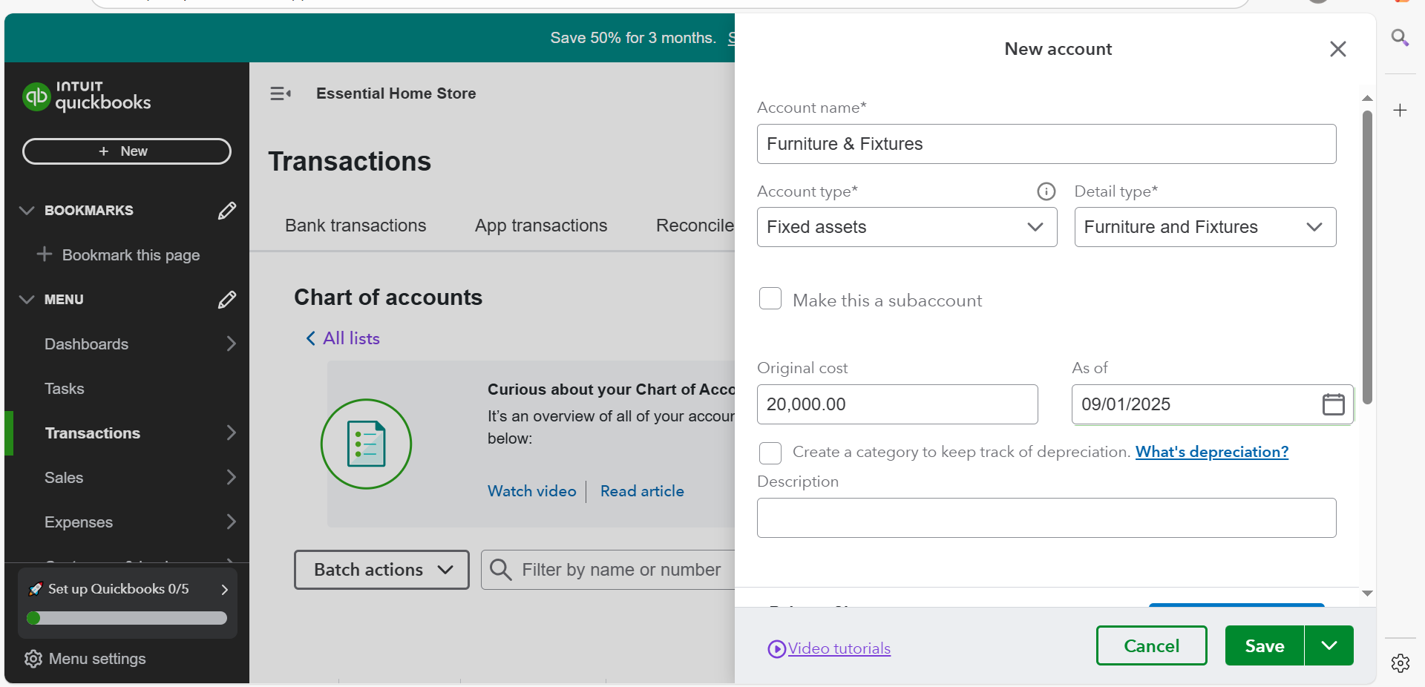Screen dimensions: 1425x687
Task: Switch to the Bank transactions tab
Action: pos(356,226)
